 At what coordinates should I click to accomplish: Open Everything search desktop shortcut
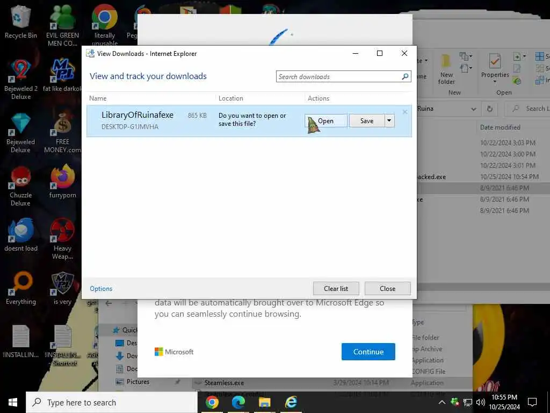[21, 288]
